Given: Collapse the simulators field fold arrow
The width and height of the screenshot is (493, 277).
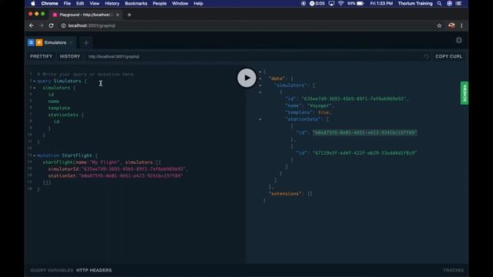Looking at the screenshot, I should tap(34, 88).
